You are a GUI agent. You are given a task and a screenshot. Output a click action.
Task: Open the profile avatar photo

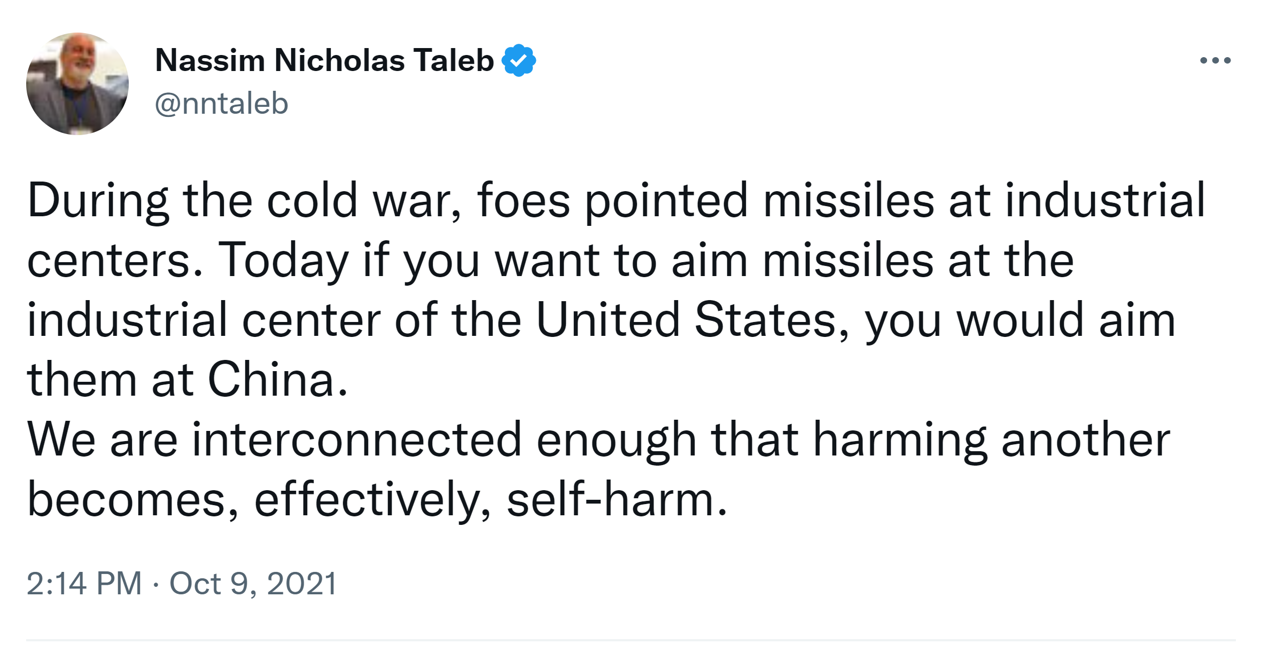pos(77,84)
